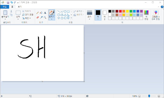
Task: Open Customize Quick Access Toolbar dropdown
Action: click(18, 3)
